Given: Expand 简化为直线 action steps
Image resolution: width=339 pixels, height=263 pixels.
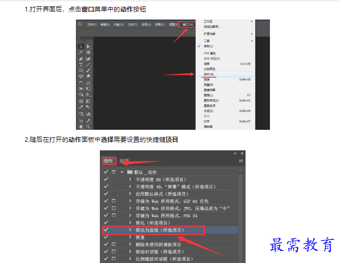Looking at the screenshot, I should 130,230.
